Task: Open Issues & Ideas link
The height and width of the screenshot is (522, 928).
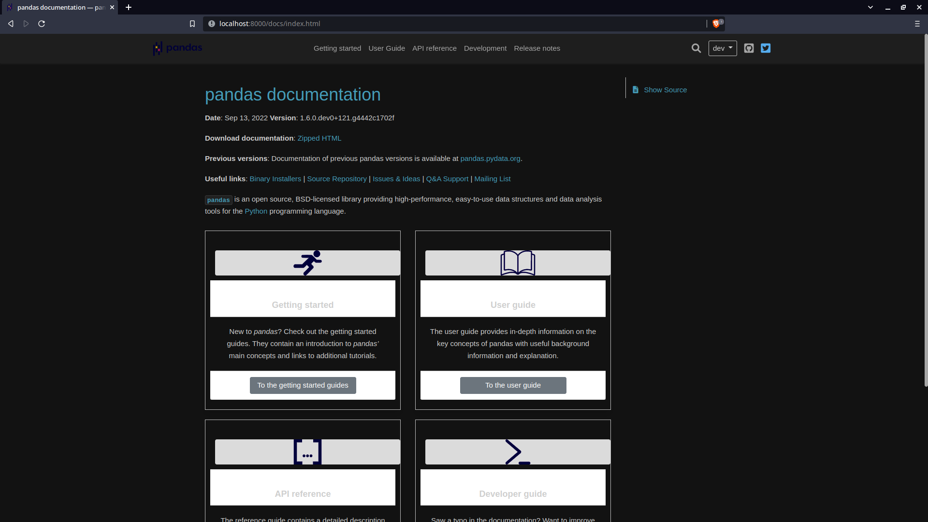Action: [x=396, y=179]
